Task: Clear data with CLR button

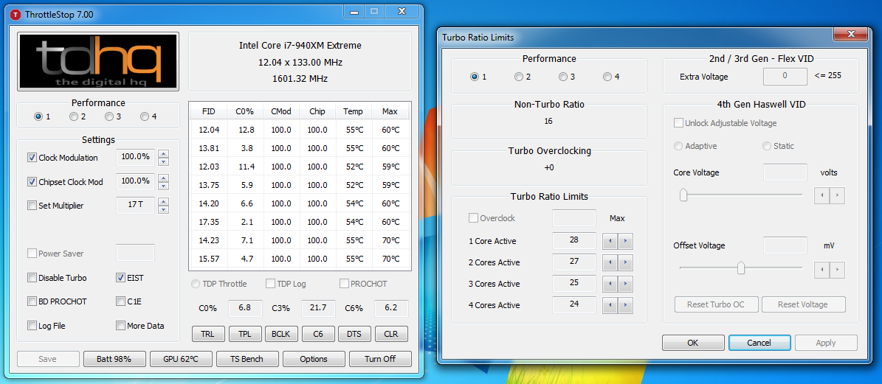Action: tap(391, 334)
